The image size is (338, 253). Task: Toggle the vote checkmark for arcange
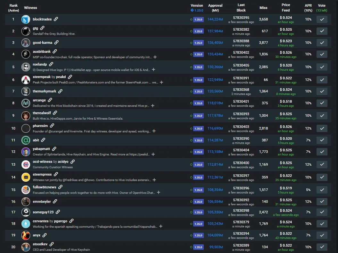(322, 103)
